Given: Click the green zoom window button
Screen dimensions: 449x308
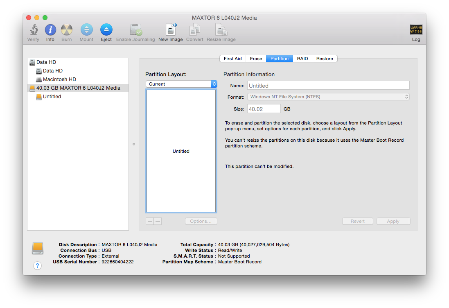Looking at the screenshot, I should coord(45,18).
